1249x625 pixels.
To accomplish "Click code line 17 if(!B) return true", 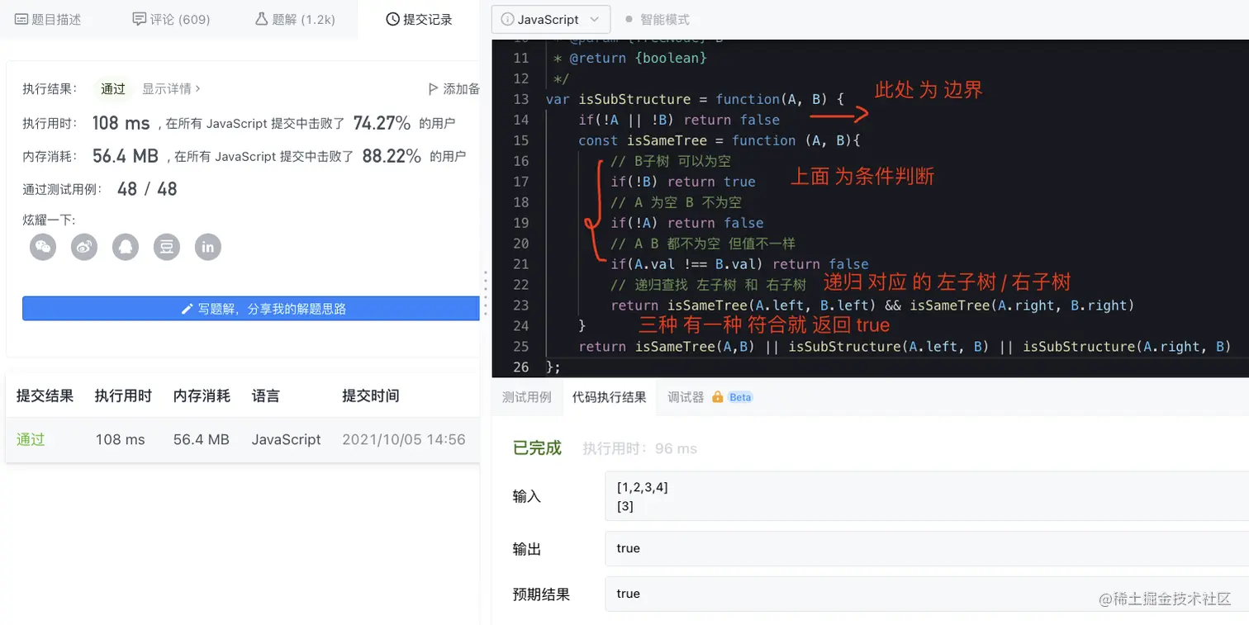I will pos(683,182).
